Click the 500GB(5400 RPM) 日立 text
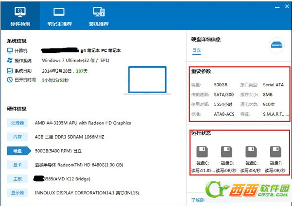The width and height of the screenshot is (292, 206). pos(58,151)
